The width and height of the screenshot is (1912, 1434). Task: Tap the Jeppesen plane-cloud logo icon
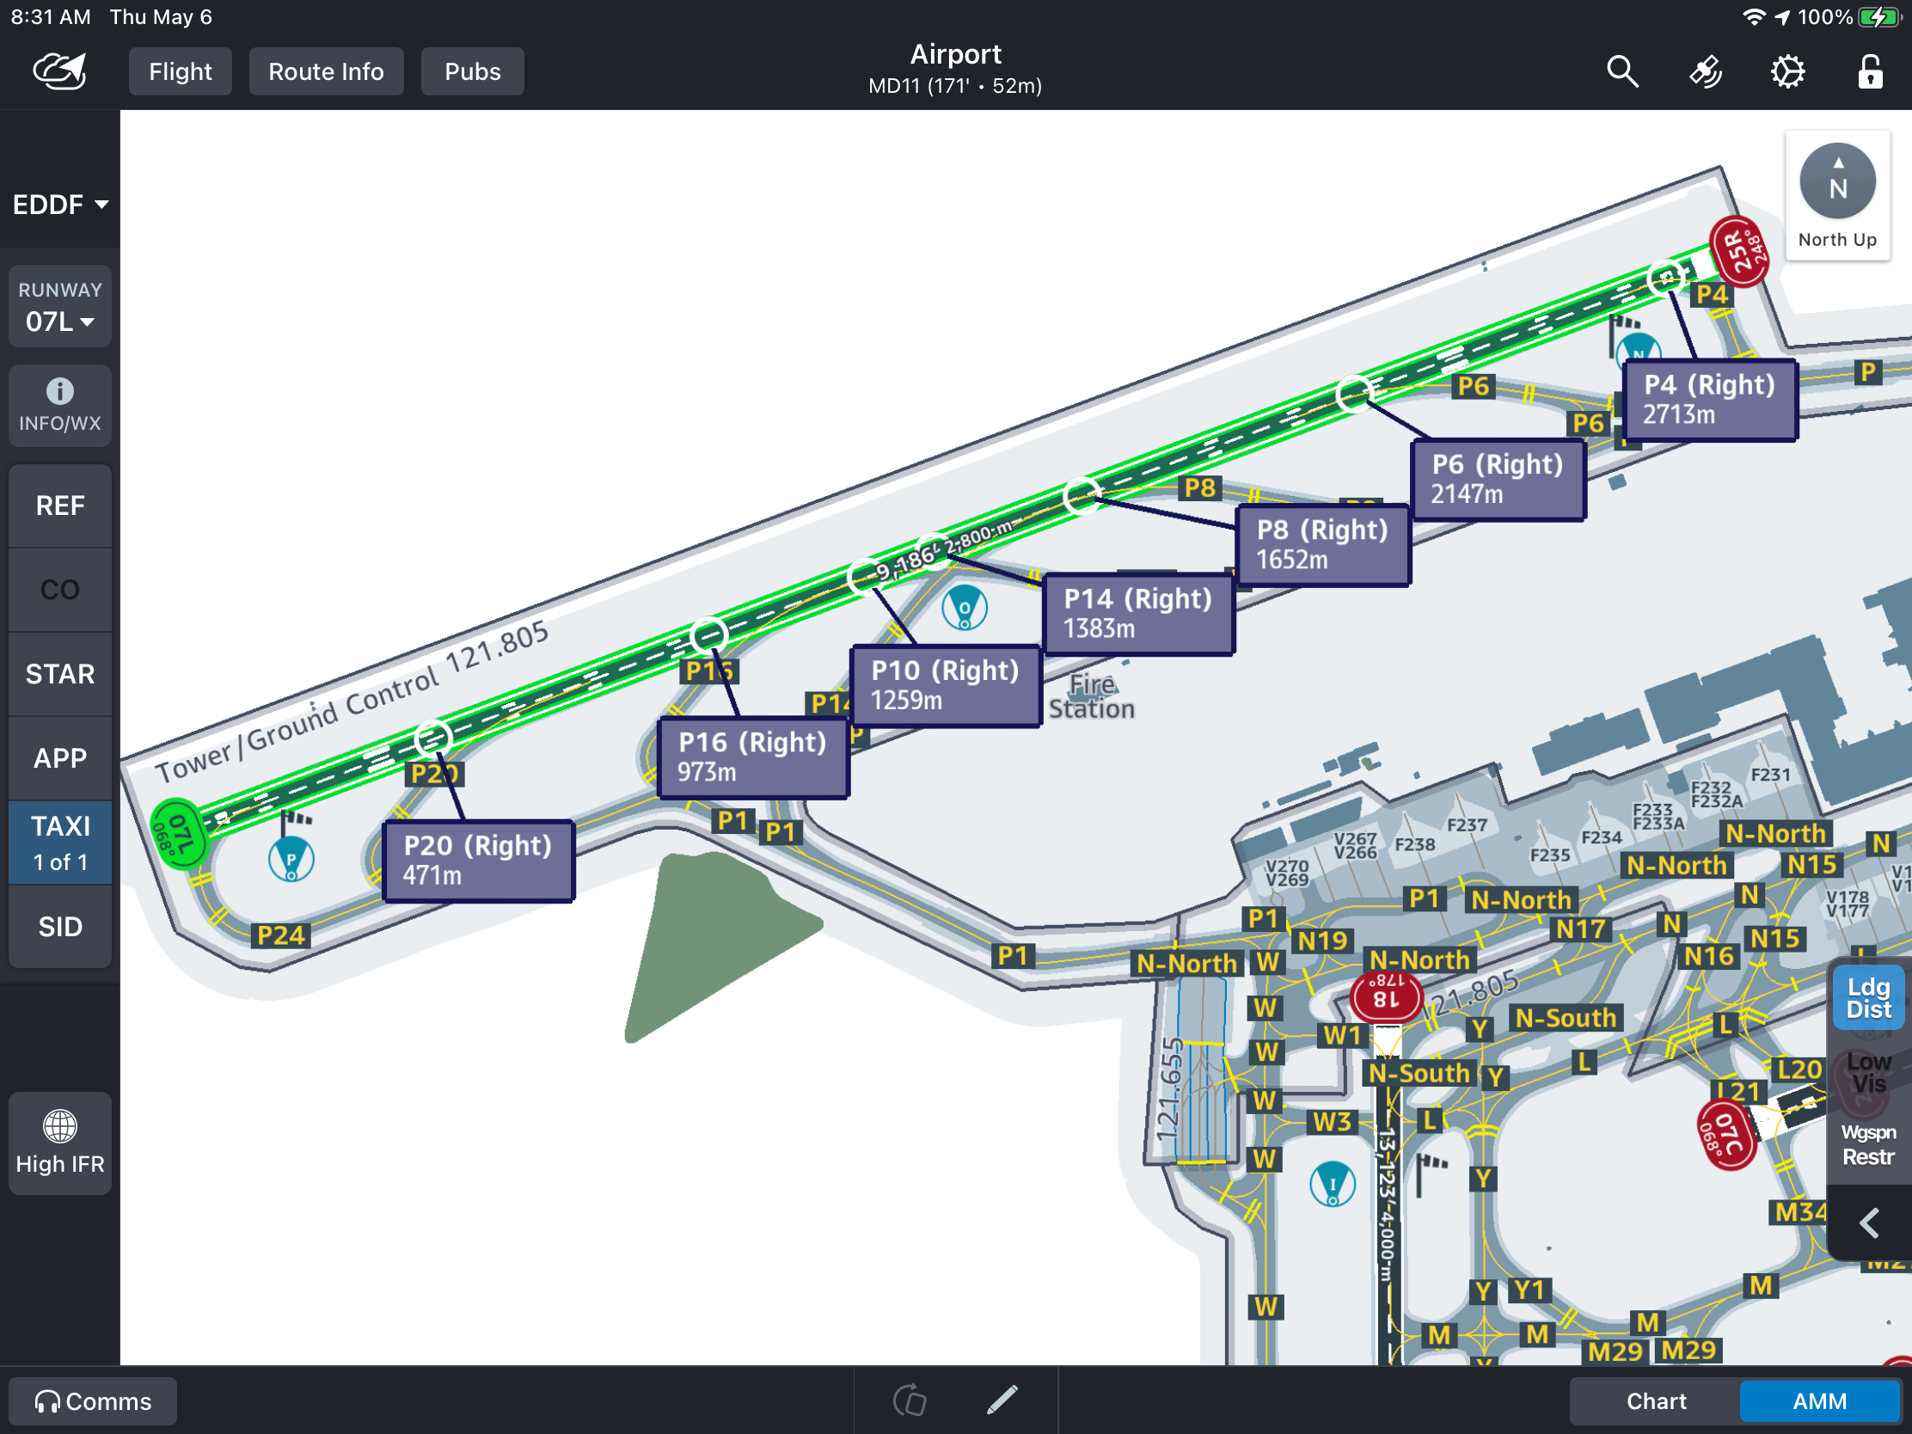point(59,71)
